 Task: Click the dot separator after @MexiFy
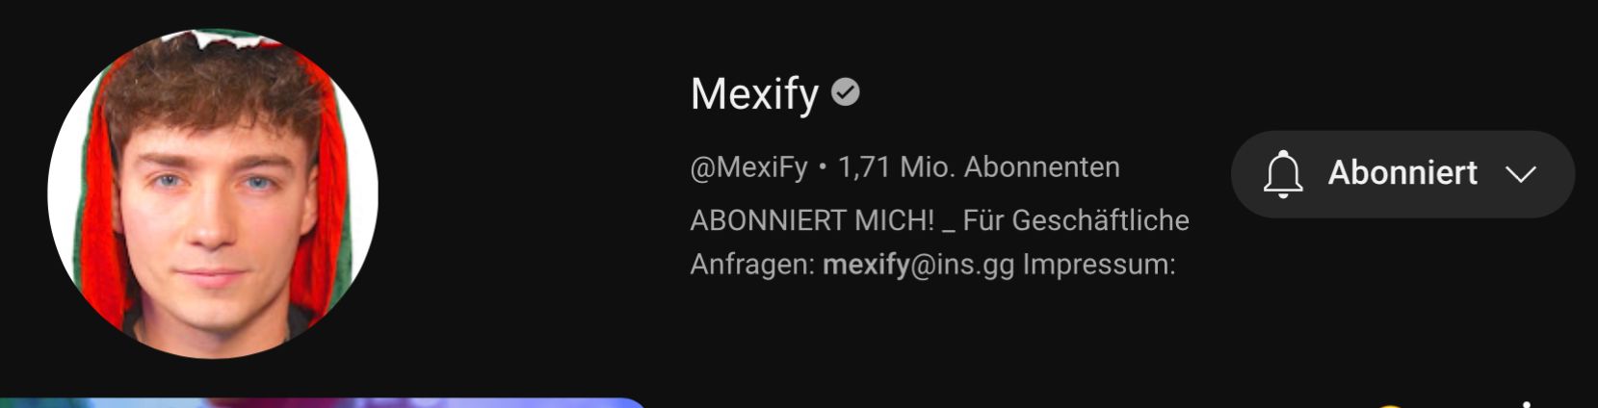[823, 167]
